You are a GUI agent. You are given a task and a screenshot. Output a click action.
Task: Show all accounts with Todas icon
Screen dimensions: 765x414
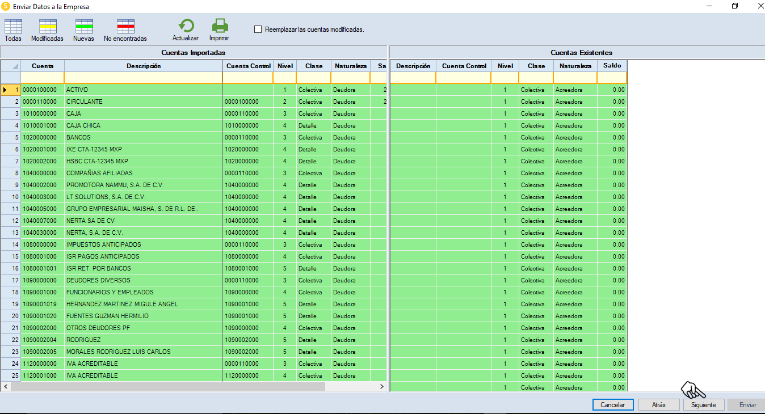pos(13,27)
